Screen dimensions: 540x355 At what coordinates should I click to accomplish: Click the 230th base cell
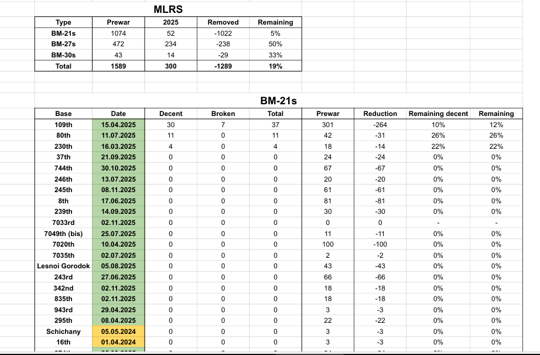point(63,146)
